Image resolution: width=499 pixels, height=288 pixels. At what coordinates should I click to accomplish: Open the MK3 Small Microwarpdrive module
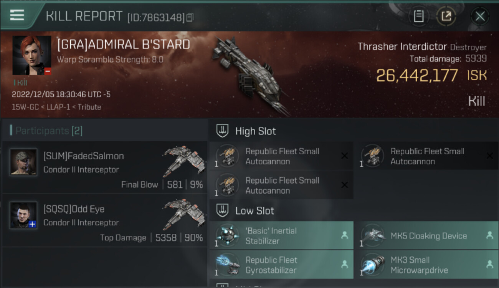coord(426,265)
